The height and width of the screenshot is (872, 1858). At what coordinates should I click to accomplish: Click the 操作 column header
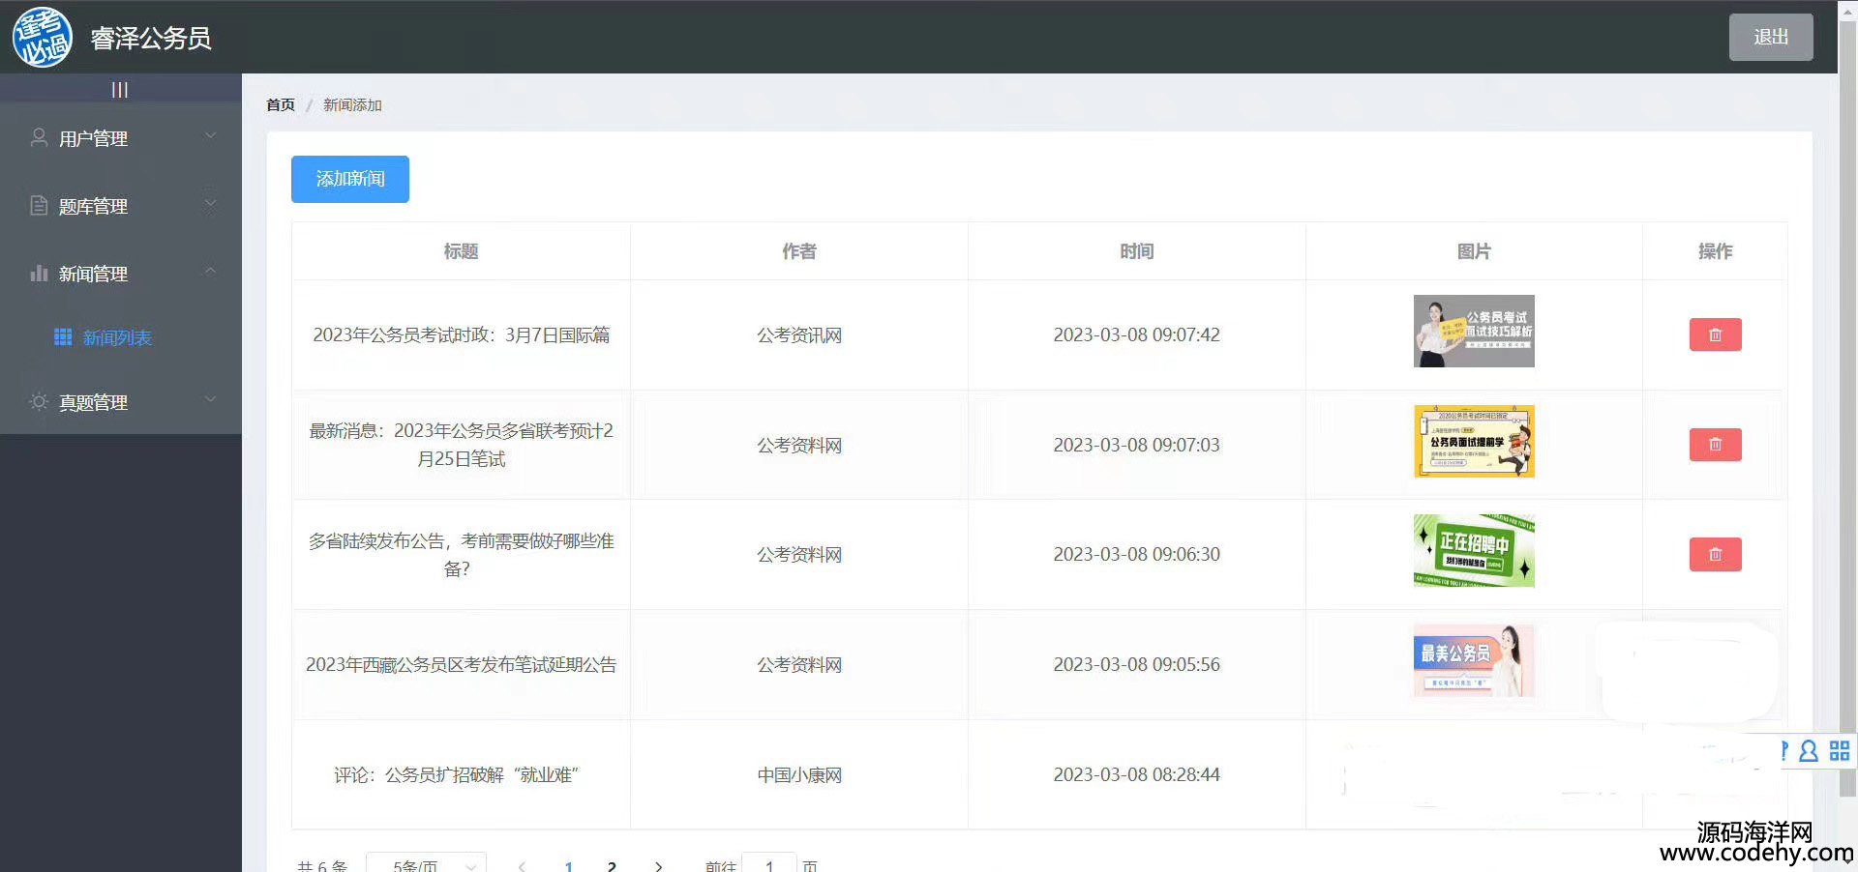[1715, 251]
